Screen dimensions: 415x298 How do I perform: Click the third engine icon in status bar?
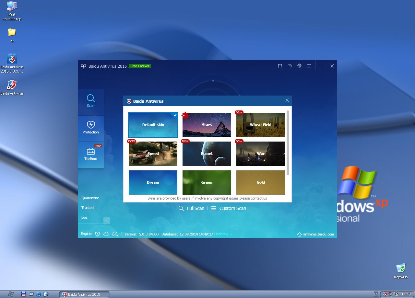point(115,234)
